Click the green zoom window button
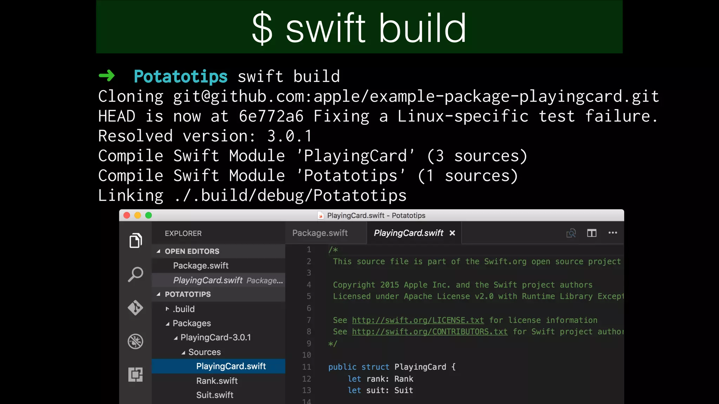The width and height of the screenshot is (719, 404). 149,215
